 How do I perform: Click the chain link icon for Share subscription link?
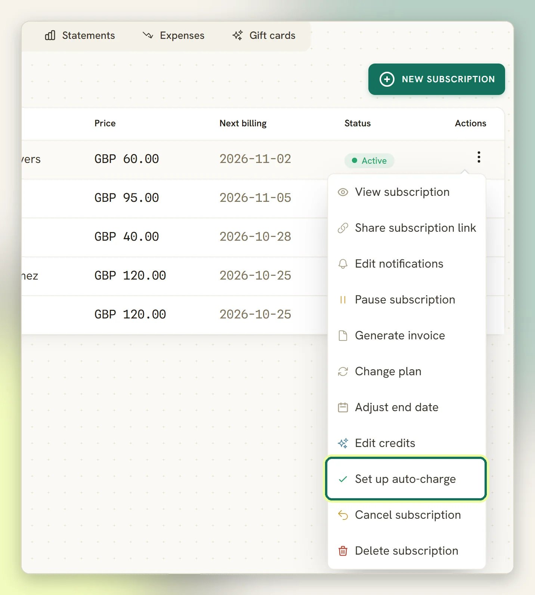click(x=343, y=228)
